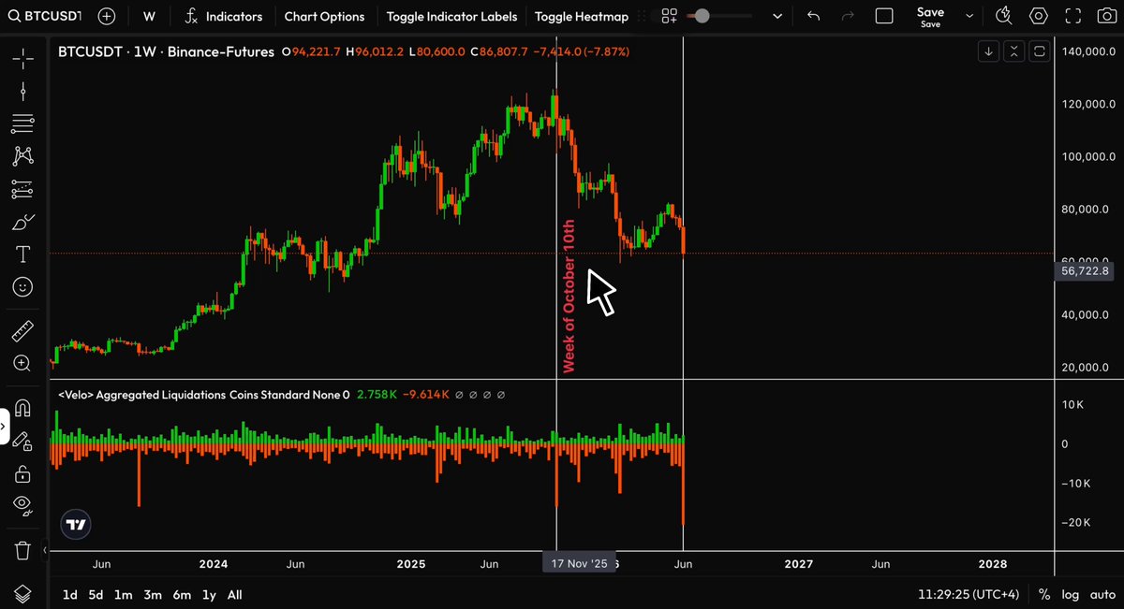Image resolution: width=1124 pixels, height=609 pixels.
Task: Click the move pane down arrow
Action: pyautogui.click(x=989, y=51)
